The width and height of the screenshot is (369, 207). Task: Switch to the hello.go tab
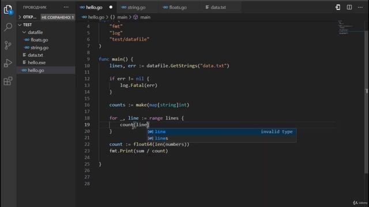(93, 7)
